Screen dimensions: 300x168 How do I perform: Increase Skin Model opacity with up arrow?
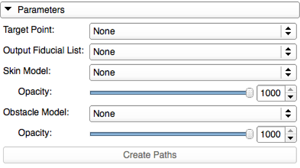coord(290,90)
